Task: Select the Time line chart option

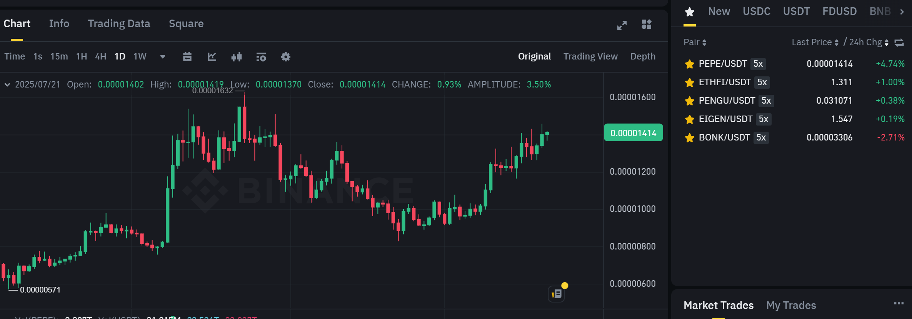Action: click(15, 57)
